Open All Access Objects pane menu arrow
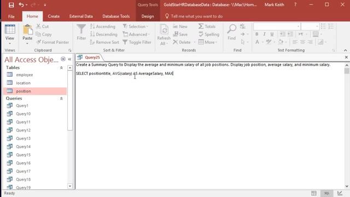This screenshot has height=197, width=350. click(x=63, y=59)
